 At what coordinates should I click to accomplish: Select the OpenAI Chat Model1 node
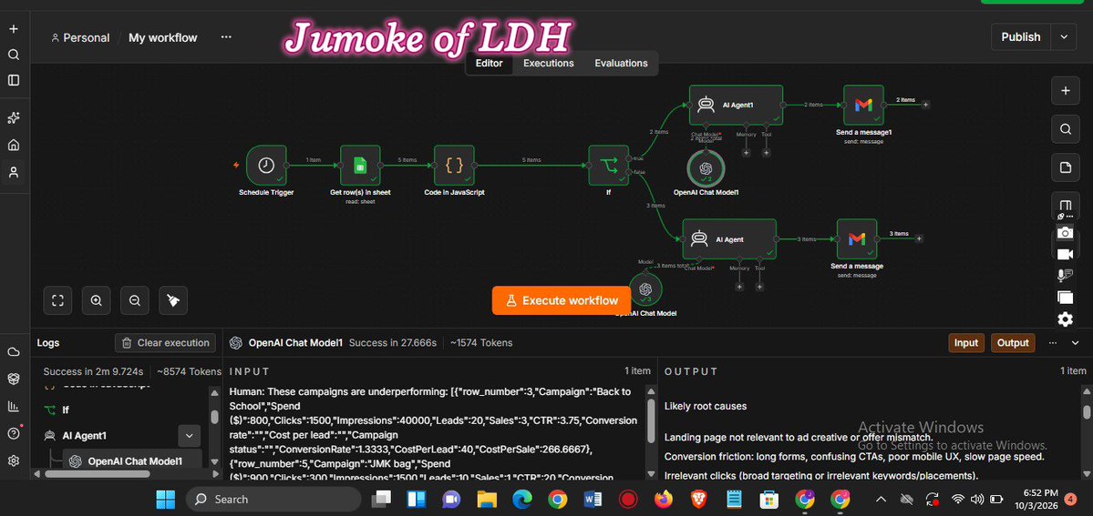[x=706, y=167]
